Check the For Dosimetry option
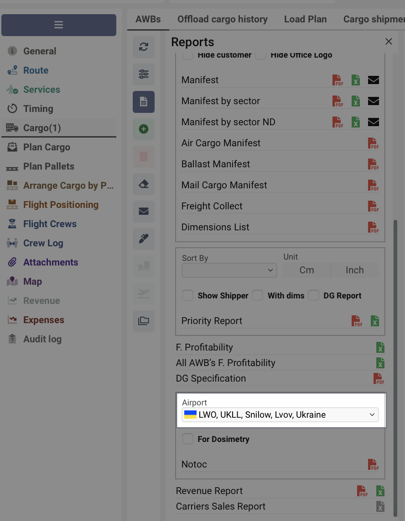 [x=188, y=439]
